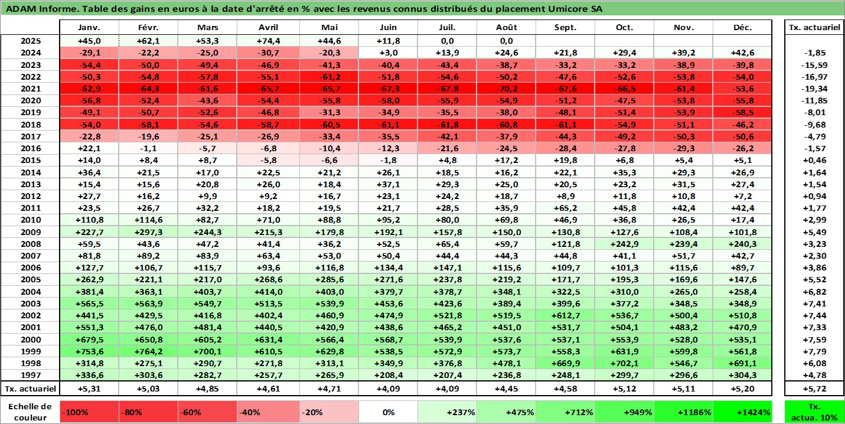Click the 'Echelle de couleur' legend label
Image resolution: width=845 pixels, height=424 pixels.
click(x=30, y=412)
